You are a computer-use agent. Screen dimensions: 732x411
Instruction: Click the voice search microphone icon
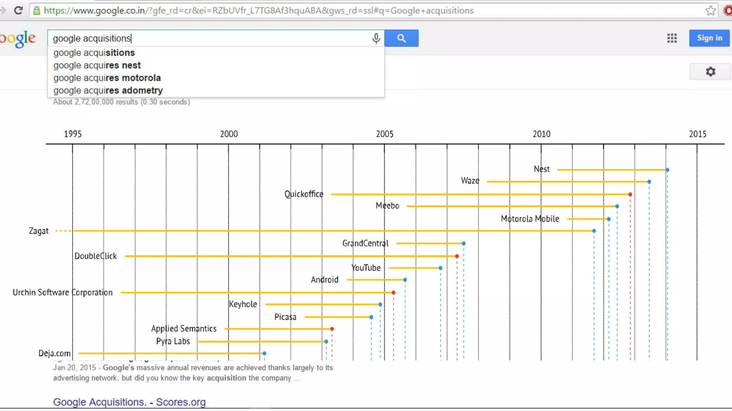(x=376, y=38)
